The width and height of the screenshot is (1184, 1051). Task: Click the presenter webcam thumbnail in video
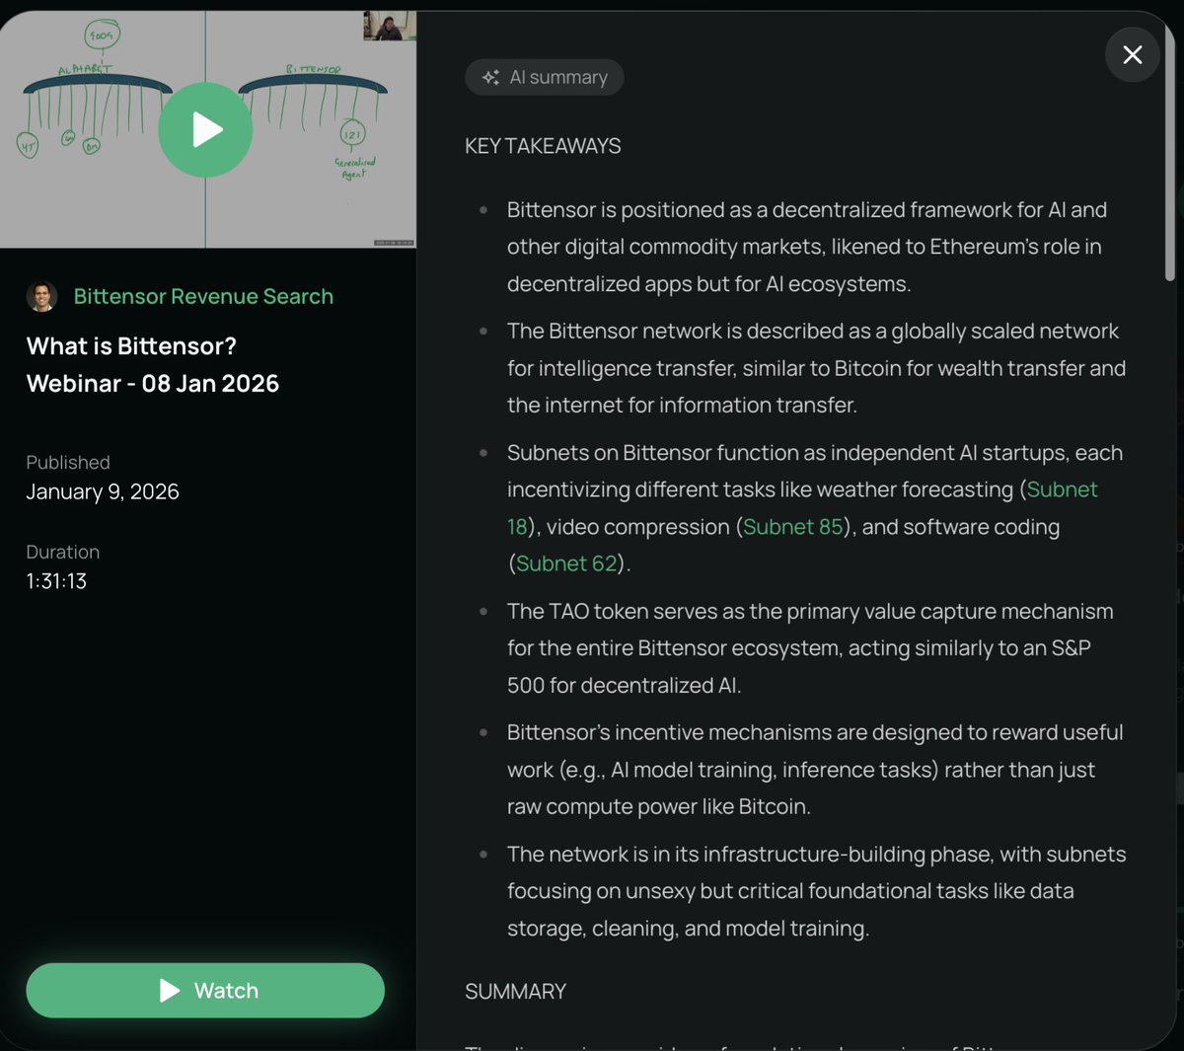(389, 26)
